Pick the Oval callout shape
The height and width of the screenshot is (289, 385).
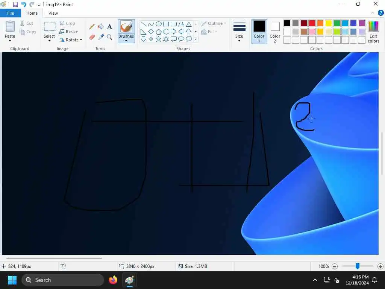181,39
